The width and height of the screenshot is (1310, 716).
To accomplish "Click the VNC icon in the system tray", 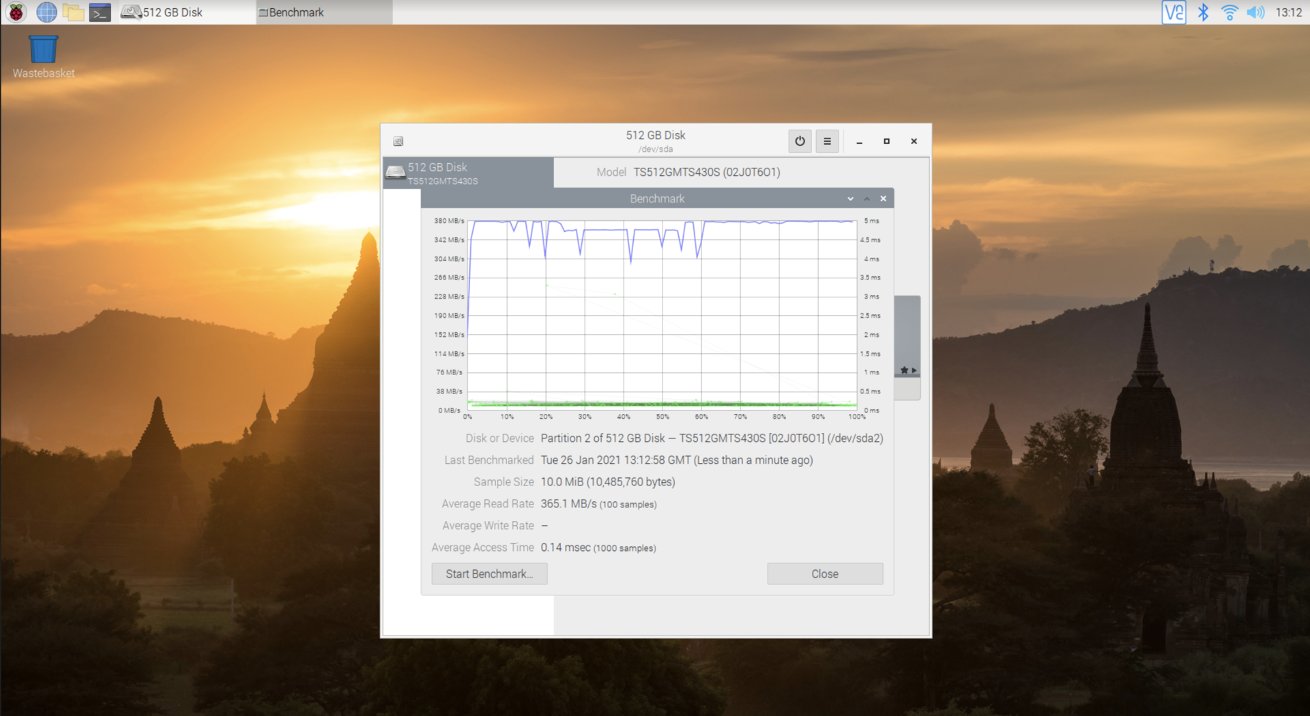I will [1174, 12].
